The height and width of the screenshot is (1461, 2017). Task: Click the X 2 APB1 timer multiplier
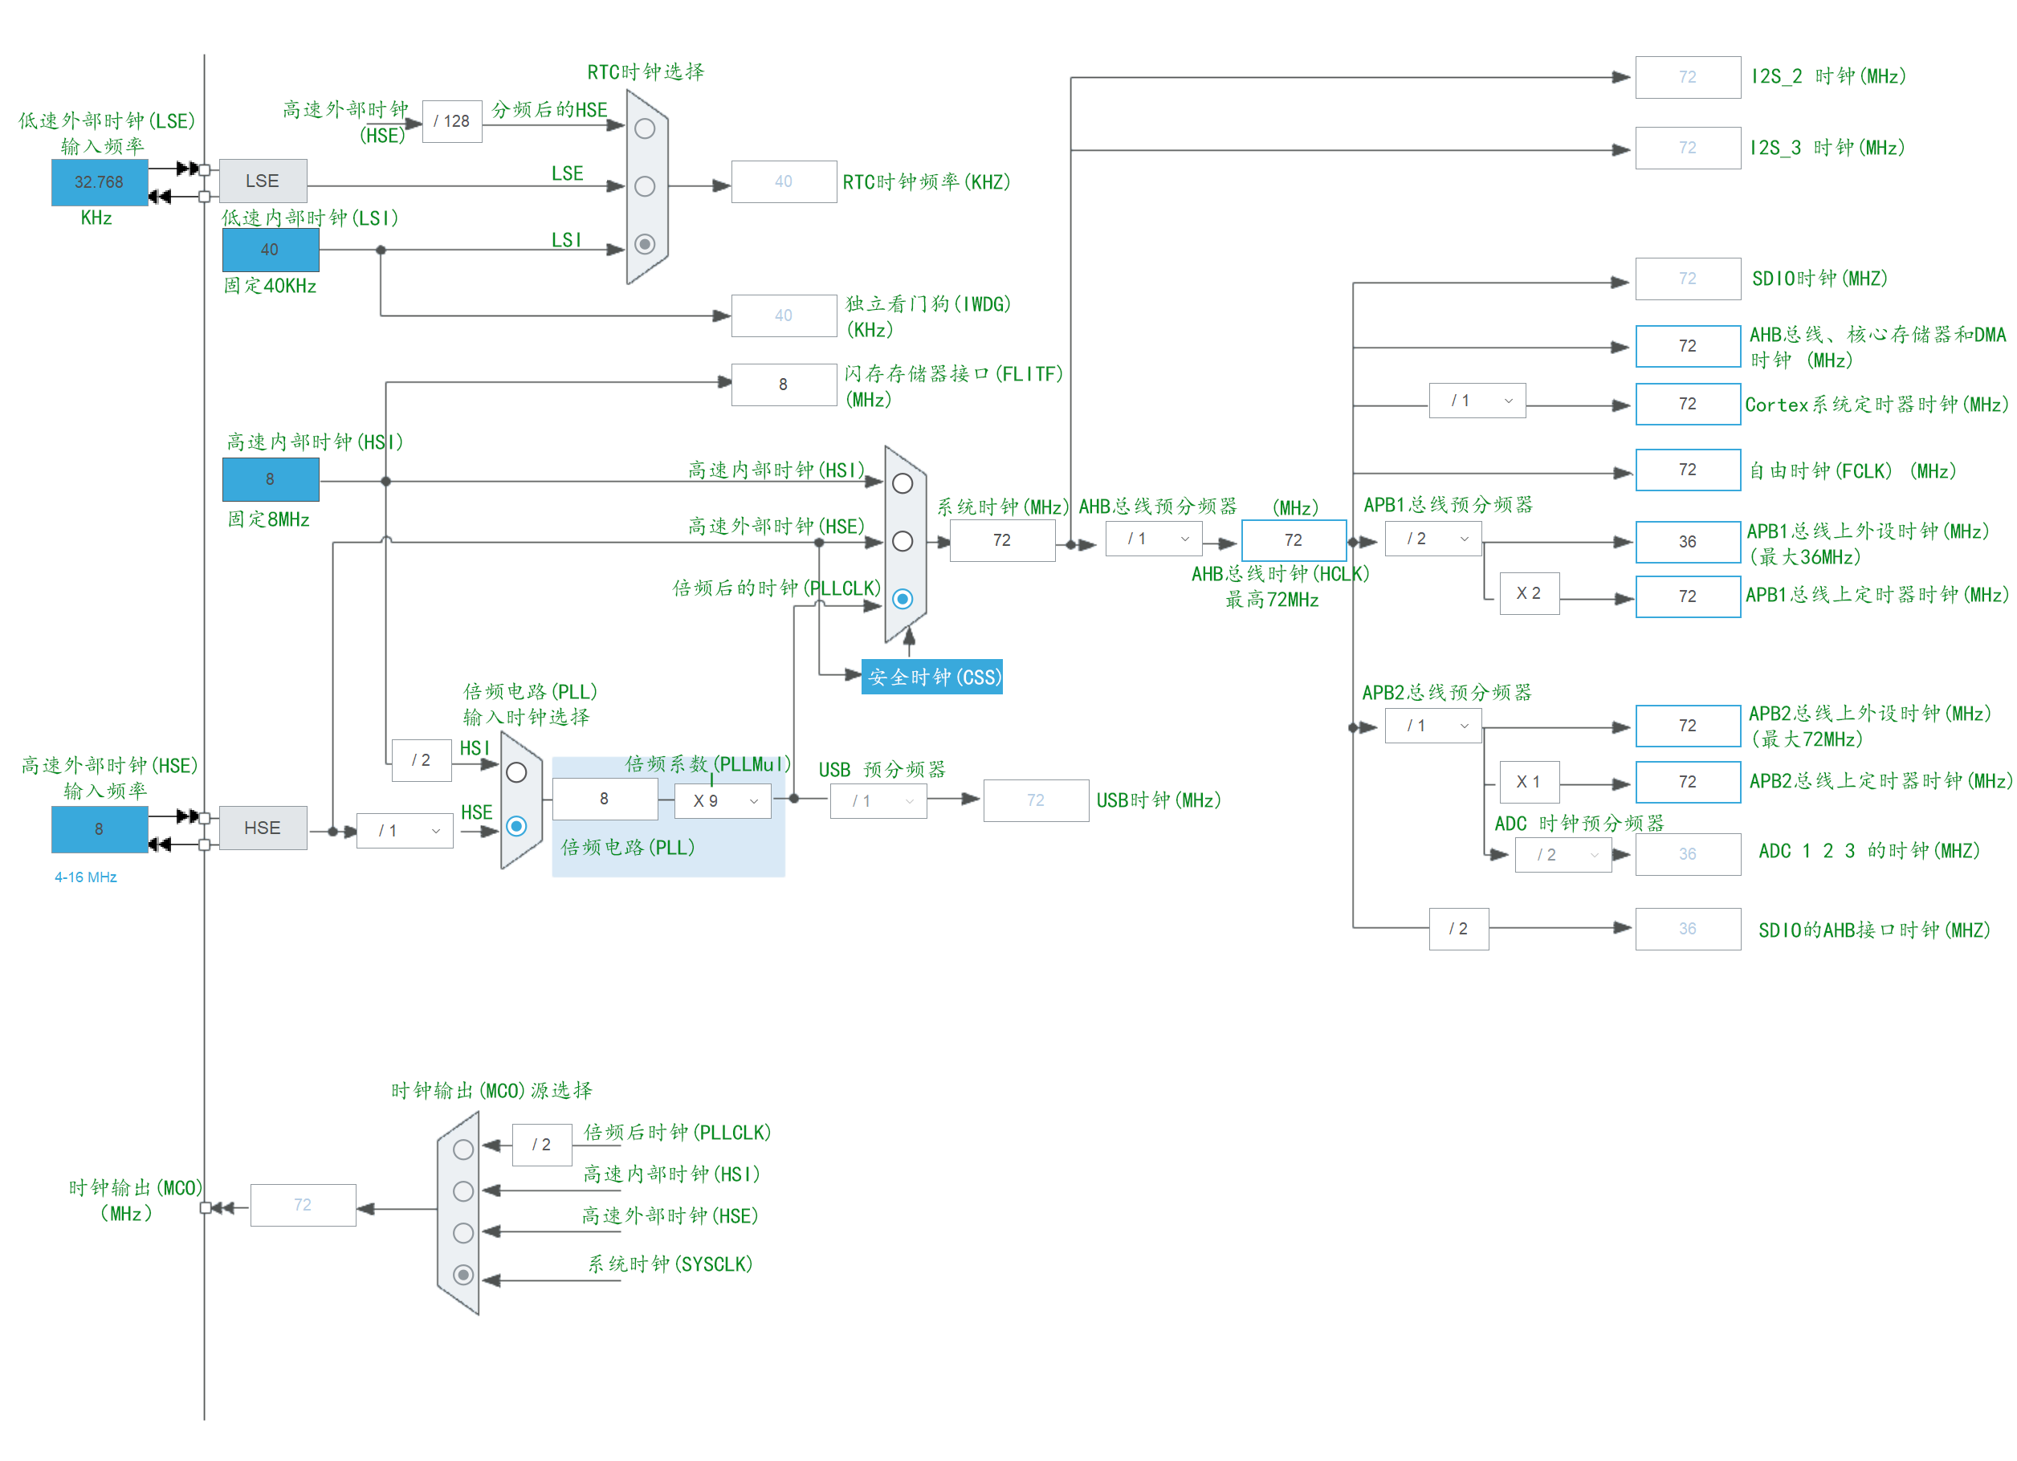1530,594
